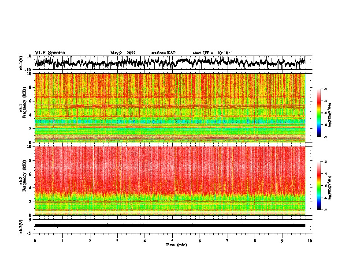Click time axis tick label "5" minutes
This screenshot has width=349, height=270.
tap(172, 241)
